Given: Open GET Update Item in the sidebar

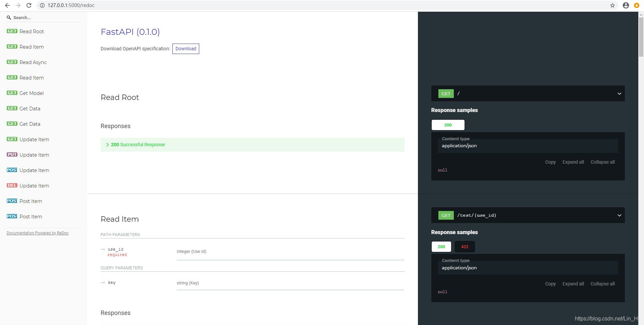Looking at the screenshot, I should coord(28,139).
